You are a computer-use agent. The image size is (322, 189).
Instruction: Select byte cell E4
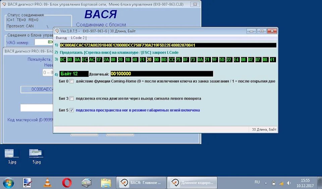tap(236, 60)
